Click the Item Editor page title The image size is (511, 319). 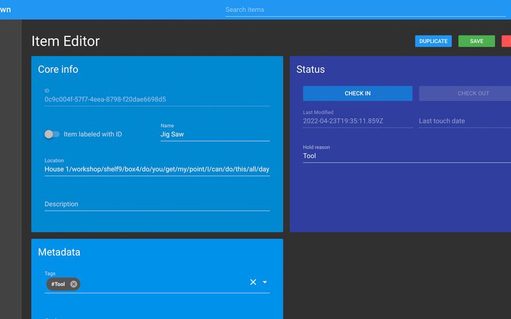66,41
